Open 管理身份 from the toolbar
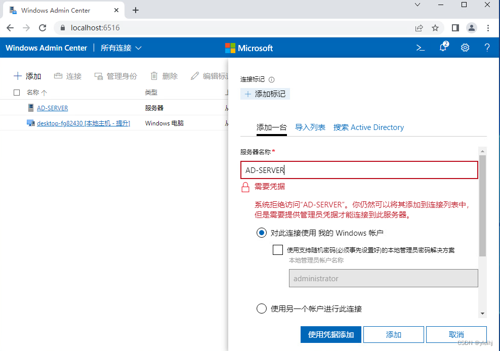Viewport: 500px width, 351px height. 99,76
